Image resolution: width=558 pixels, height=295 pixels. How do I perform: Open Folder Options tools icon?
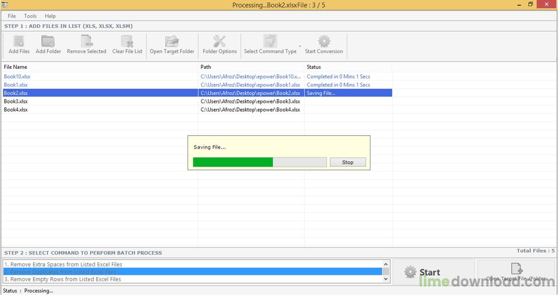[x=220, y=42]
